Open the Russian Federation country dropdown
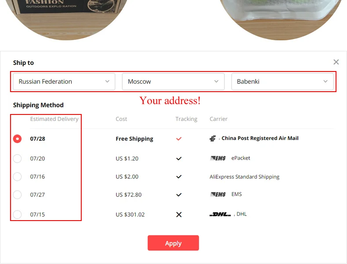Viewport: 347px width, 264px height. click(x=64, y=82)
